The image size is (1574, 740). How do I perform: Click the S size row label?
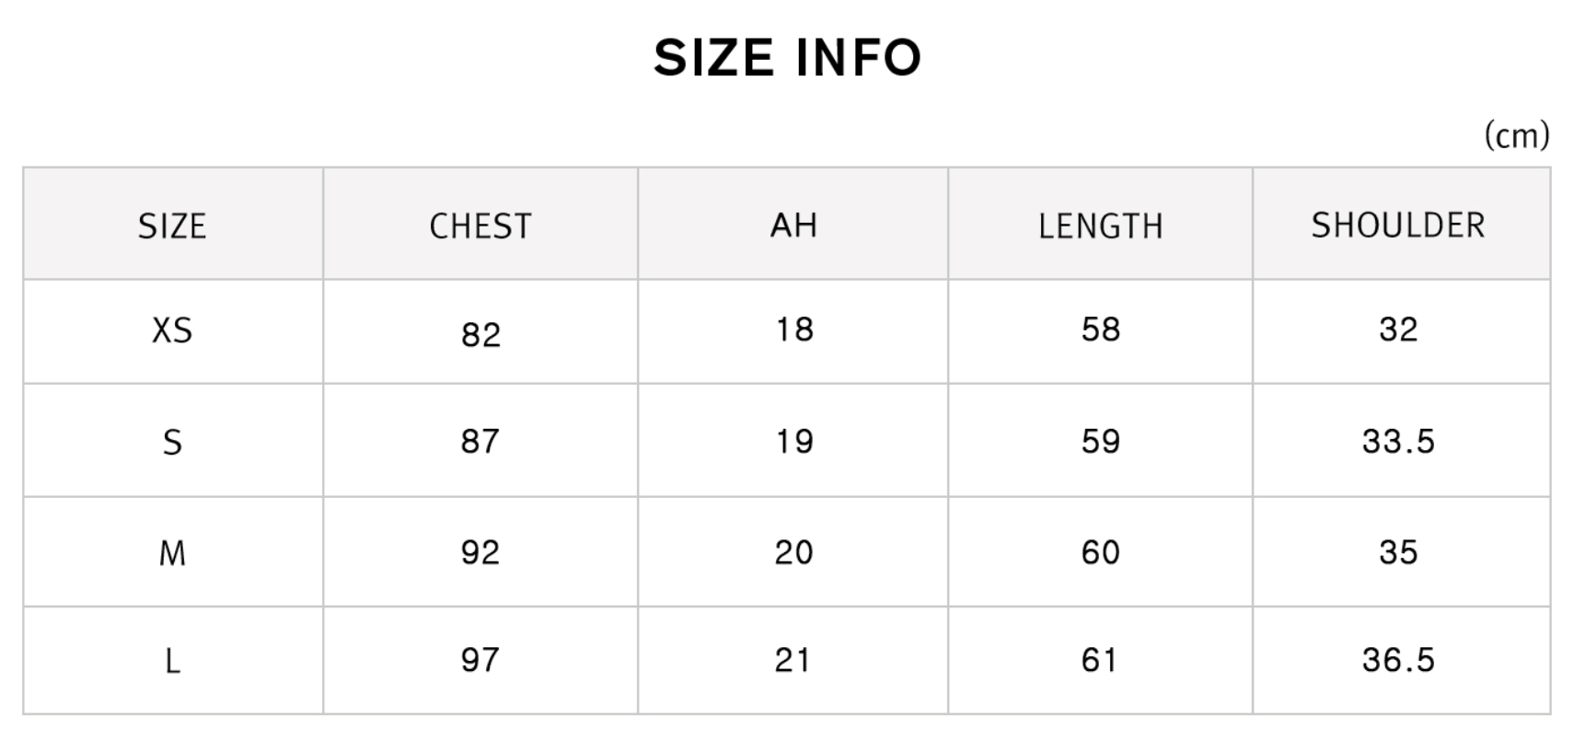pos(172,443)
